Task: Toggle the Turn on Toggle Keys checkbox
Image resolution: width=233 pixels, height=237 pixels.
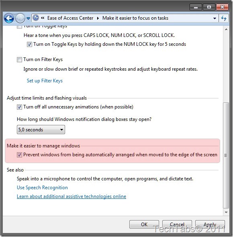Action: point(19,27)
